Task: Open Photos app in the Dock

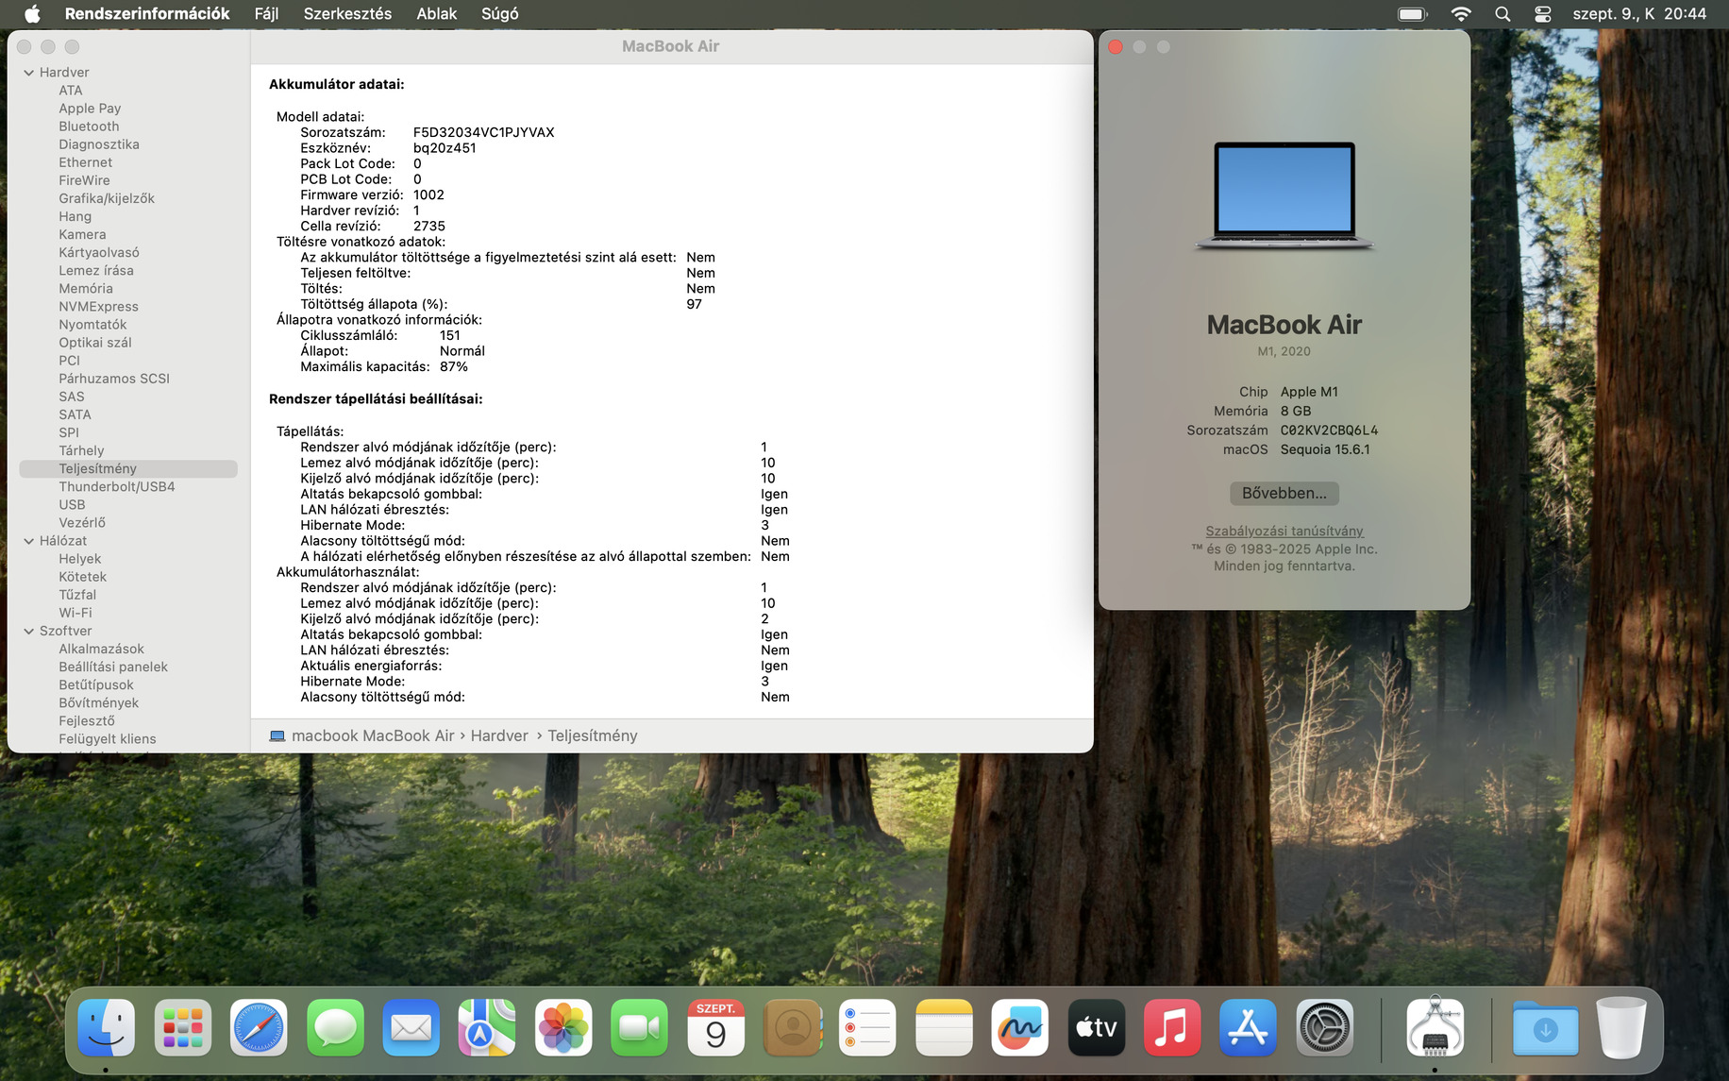Action: (x=563, y=1027)
